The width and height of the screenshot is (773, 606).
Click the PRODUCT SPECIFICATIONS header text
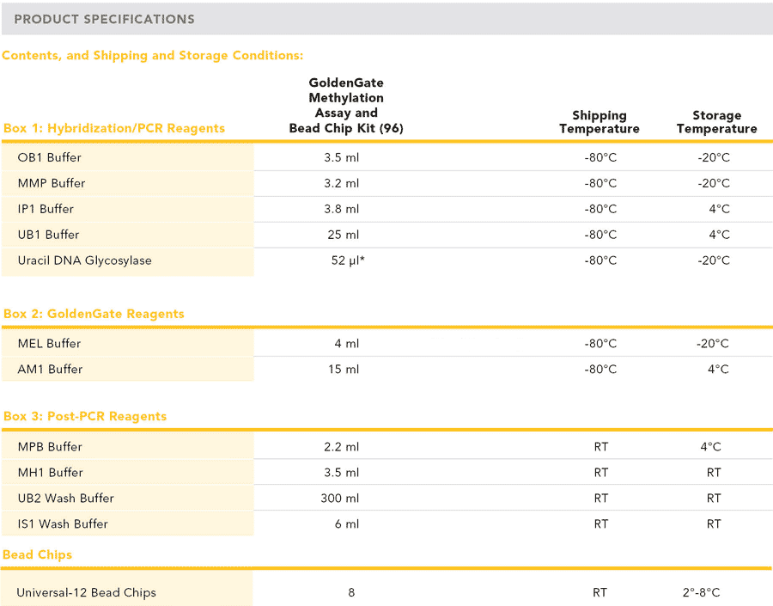point(104,19)
